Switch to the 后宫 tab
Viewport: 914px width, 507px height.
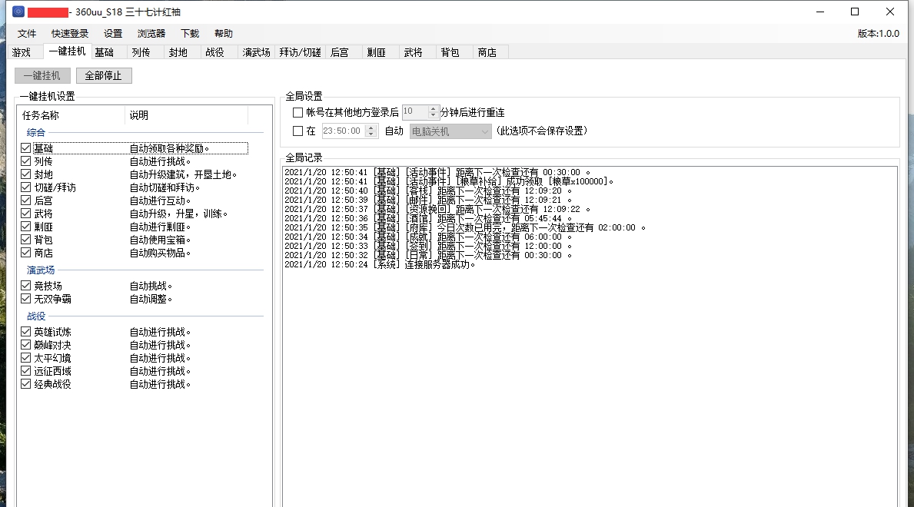click(x=339, y=52)
